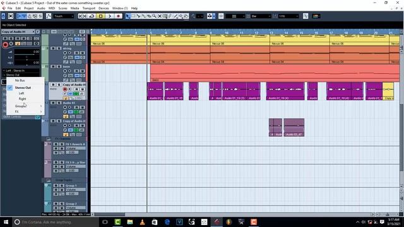Image resolution: width=404 pixels, height=227 pixels.
Task: Start playback with the Play button
Action: [x=109, y=16]
